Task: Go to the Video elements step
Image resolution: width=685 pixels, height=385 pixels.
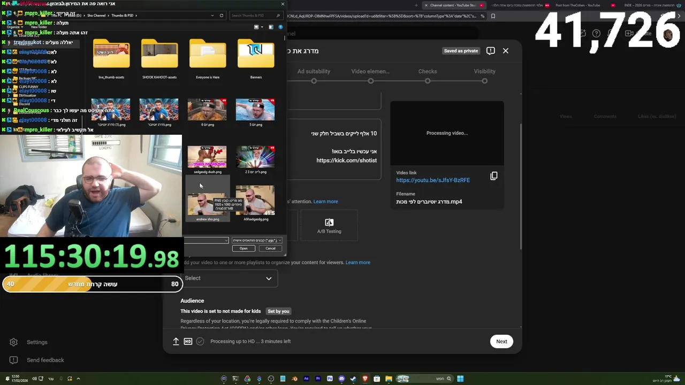Action: pos(370,71)
